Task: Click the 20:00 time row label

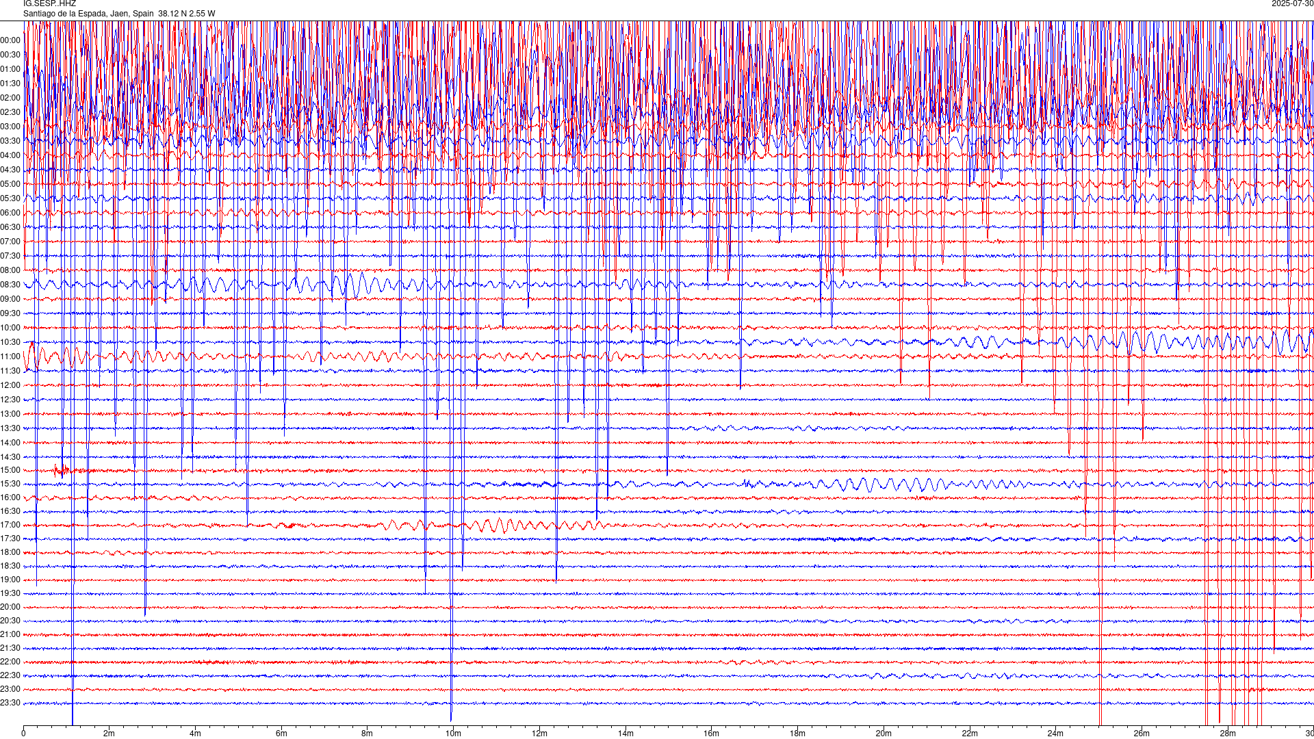Action: point(10,607)
